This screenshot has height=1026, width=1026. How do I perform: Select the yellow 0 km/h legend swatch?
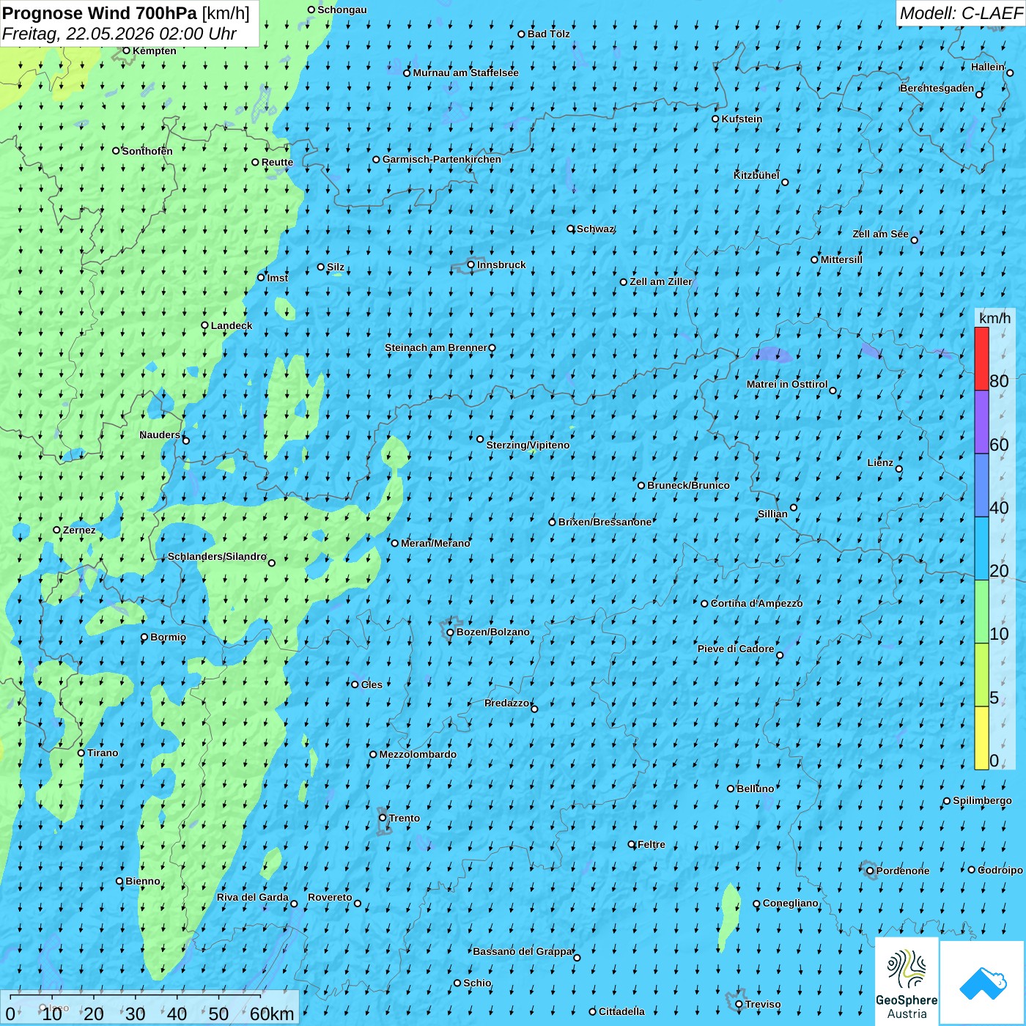(x=981, y=738)
